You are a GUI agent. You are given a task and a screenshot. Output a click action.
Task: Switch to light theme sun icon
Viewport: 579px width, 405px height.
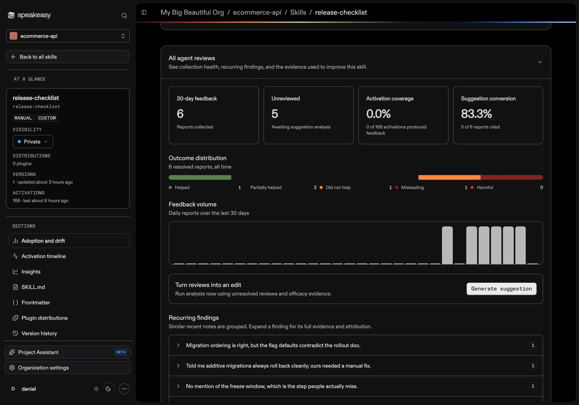click(96, 389)
